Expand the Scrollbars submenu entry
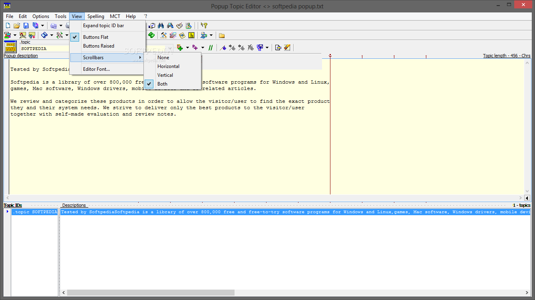This screenshot has height=300, width=535. pyautogui.click(x=107, y=58)
